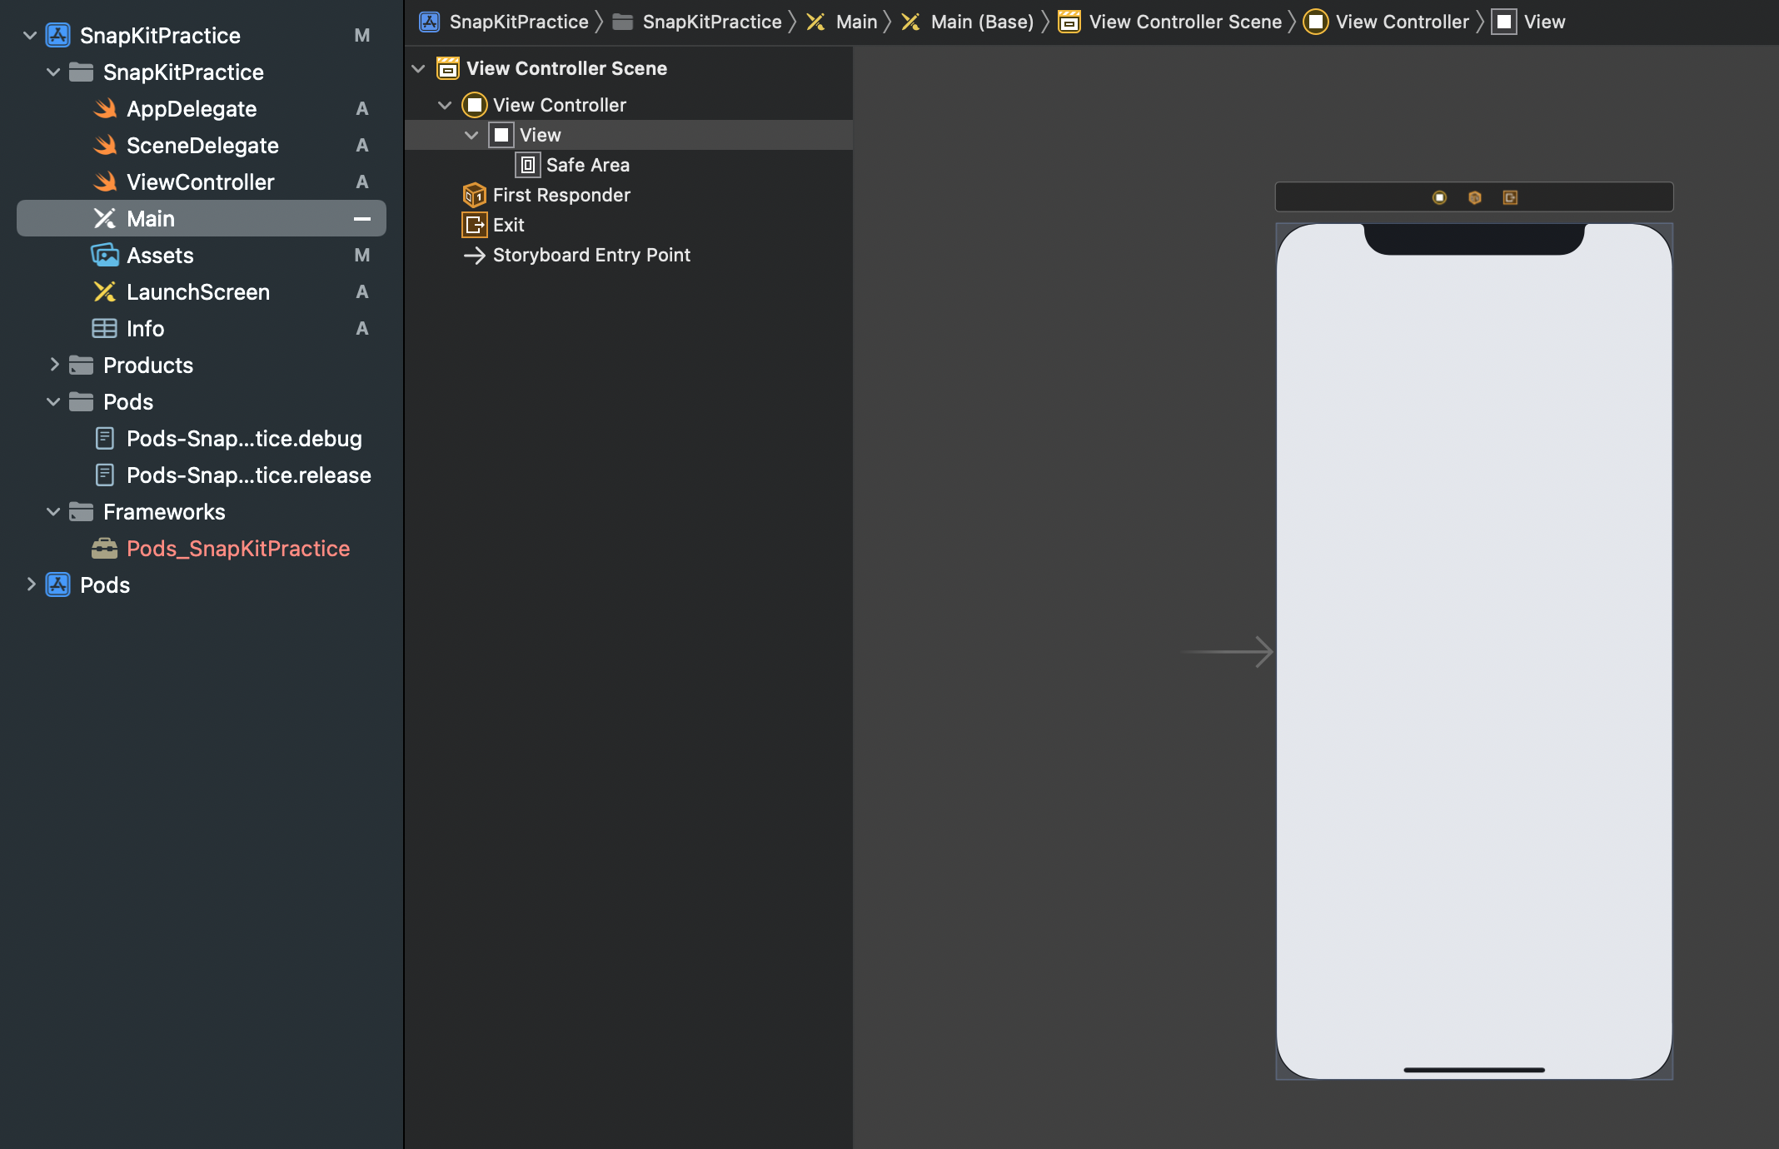Expand the Pods project at bottom
Screen dimensions: 1779x1149
click(x=30, y=585)
